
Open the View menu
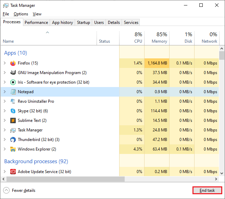(37, 14)
